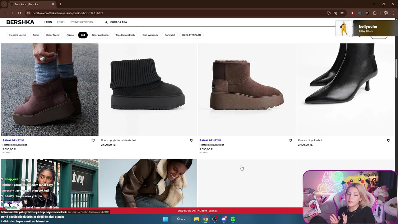The width and height of the screenshot is (398, 224).
Task: Open File Explorer from the taskbar
Action: (x=197, y=219)
